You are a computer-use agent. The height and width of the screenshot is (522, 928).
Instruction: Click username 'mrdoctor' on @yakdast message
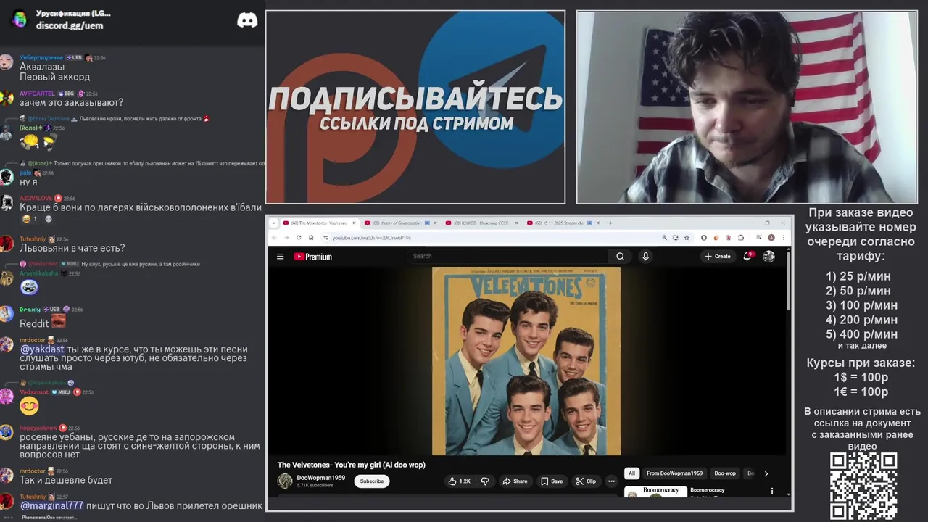click(33, 340)
